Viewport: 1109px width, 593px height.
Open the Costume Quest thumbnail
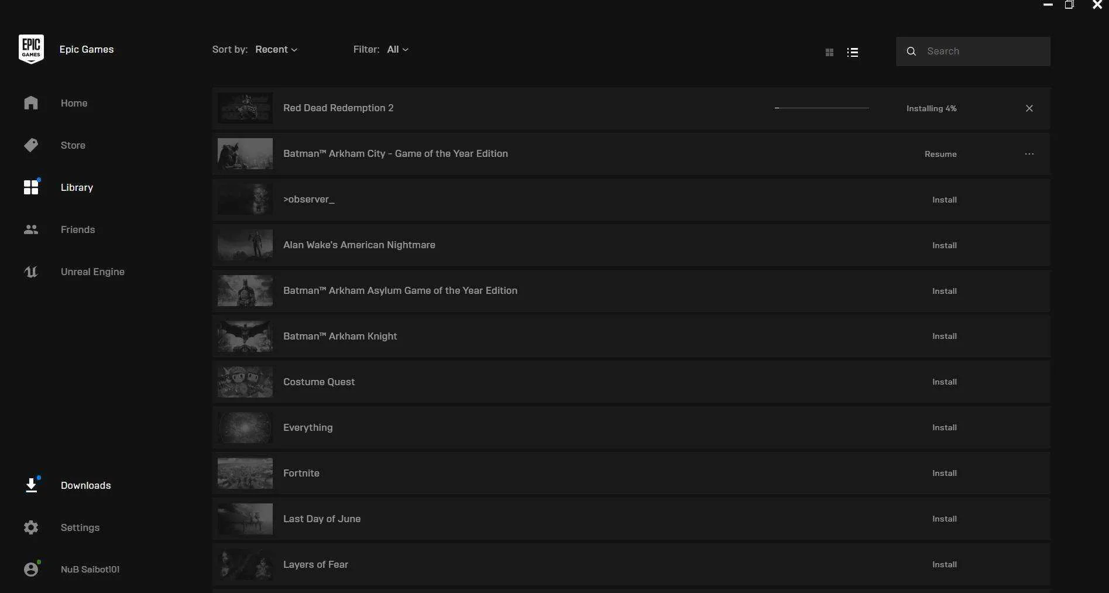click(x=245, y=382)
